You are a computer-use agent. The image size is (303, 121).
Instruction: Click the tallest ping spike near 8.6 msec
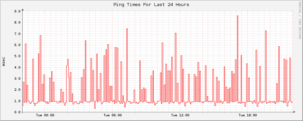pos(238,58)
